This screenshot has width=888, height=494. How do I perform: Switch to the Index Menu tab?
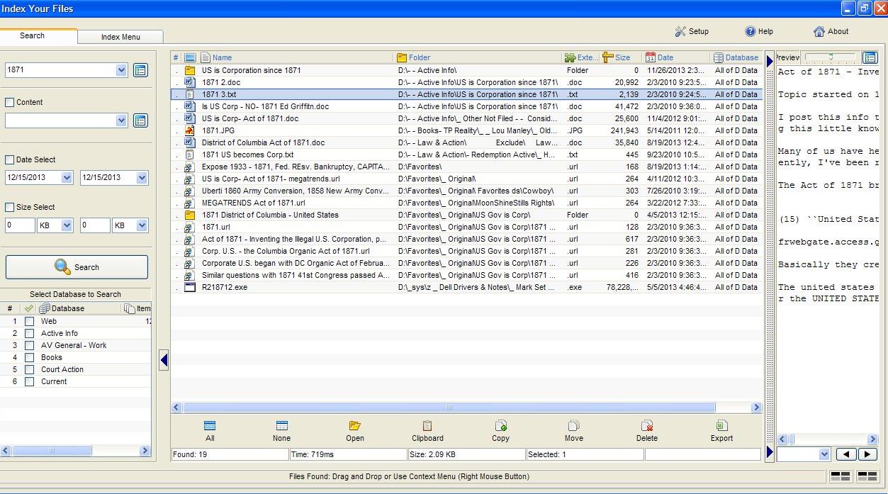pos(120,37)
